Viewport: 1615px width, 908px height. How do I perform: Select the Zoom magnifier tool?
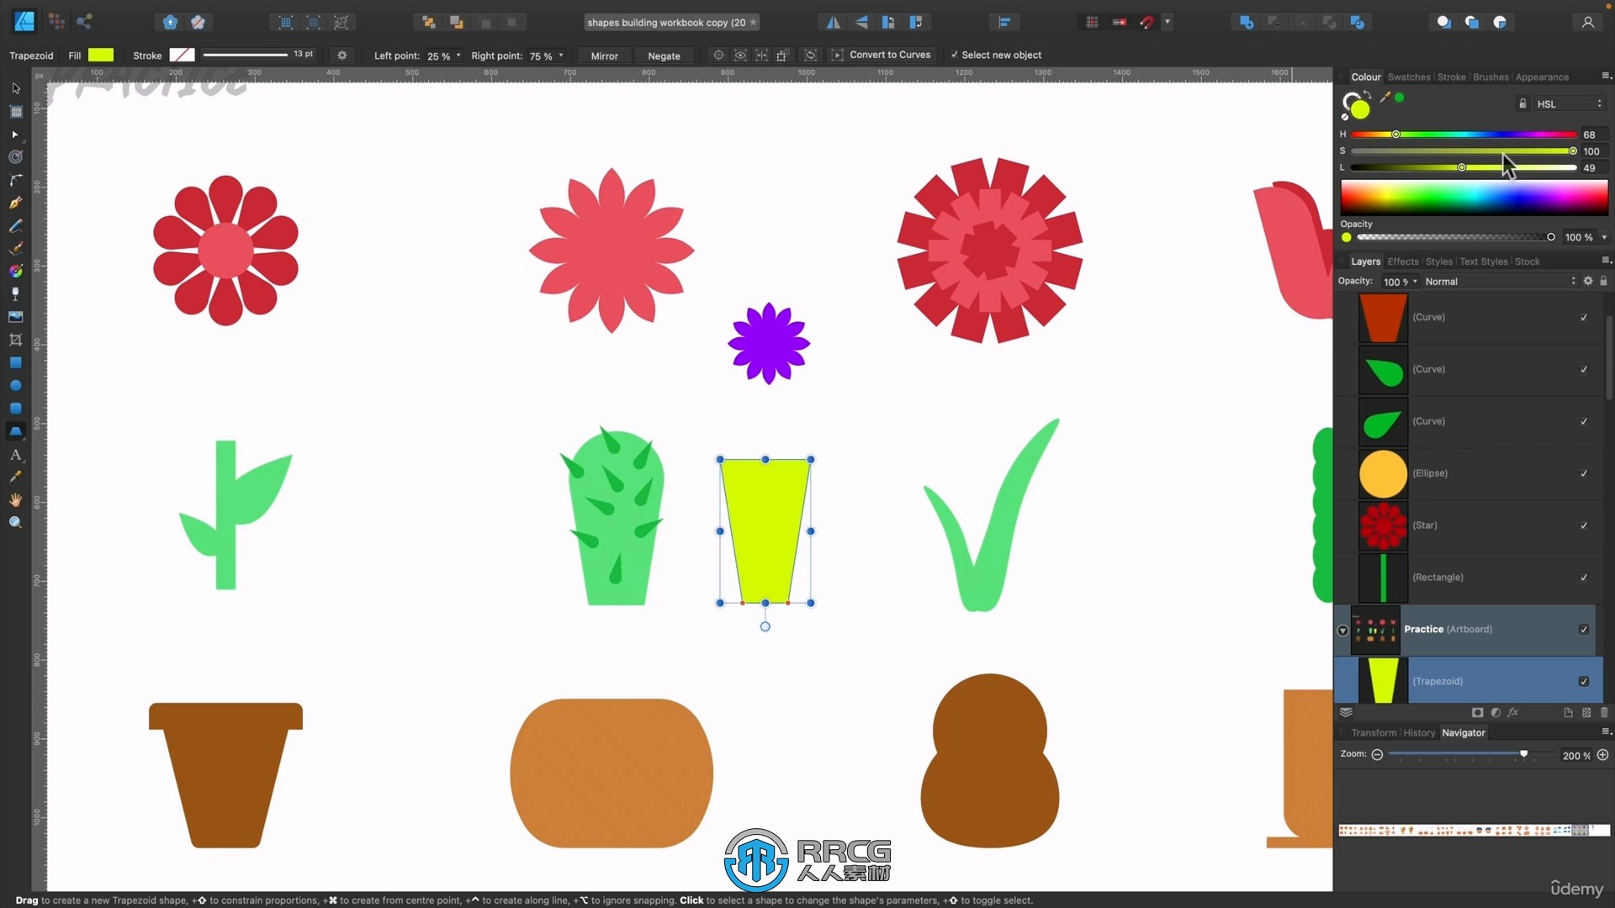coord(15,522)
